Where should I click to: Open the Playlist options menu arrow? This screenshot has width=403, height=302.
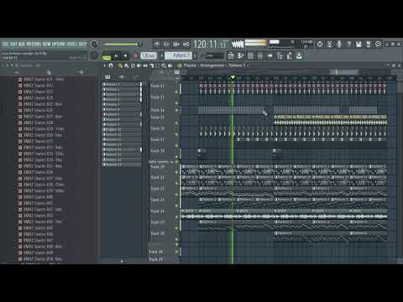point(104,65)
